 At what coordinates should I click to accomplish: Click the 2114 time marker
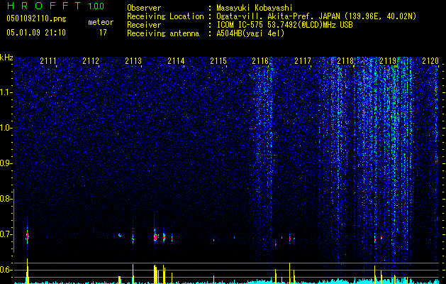176,61
